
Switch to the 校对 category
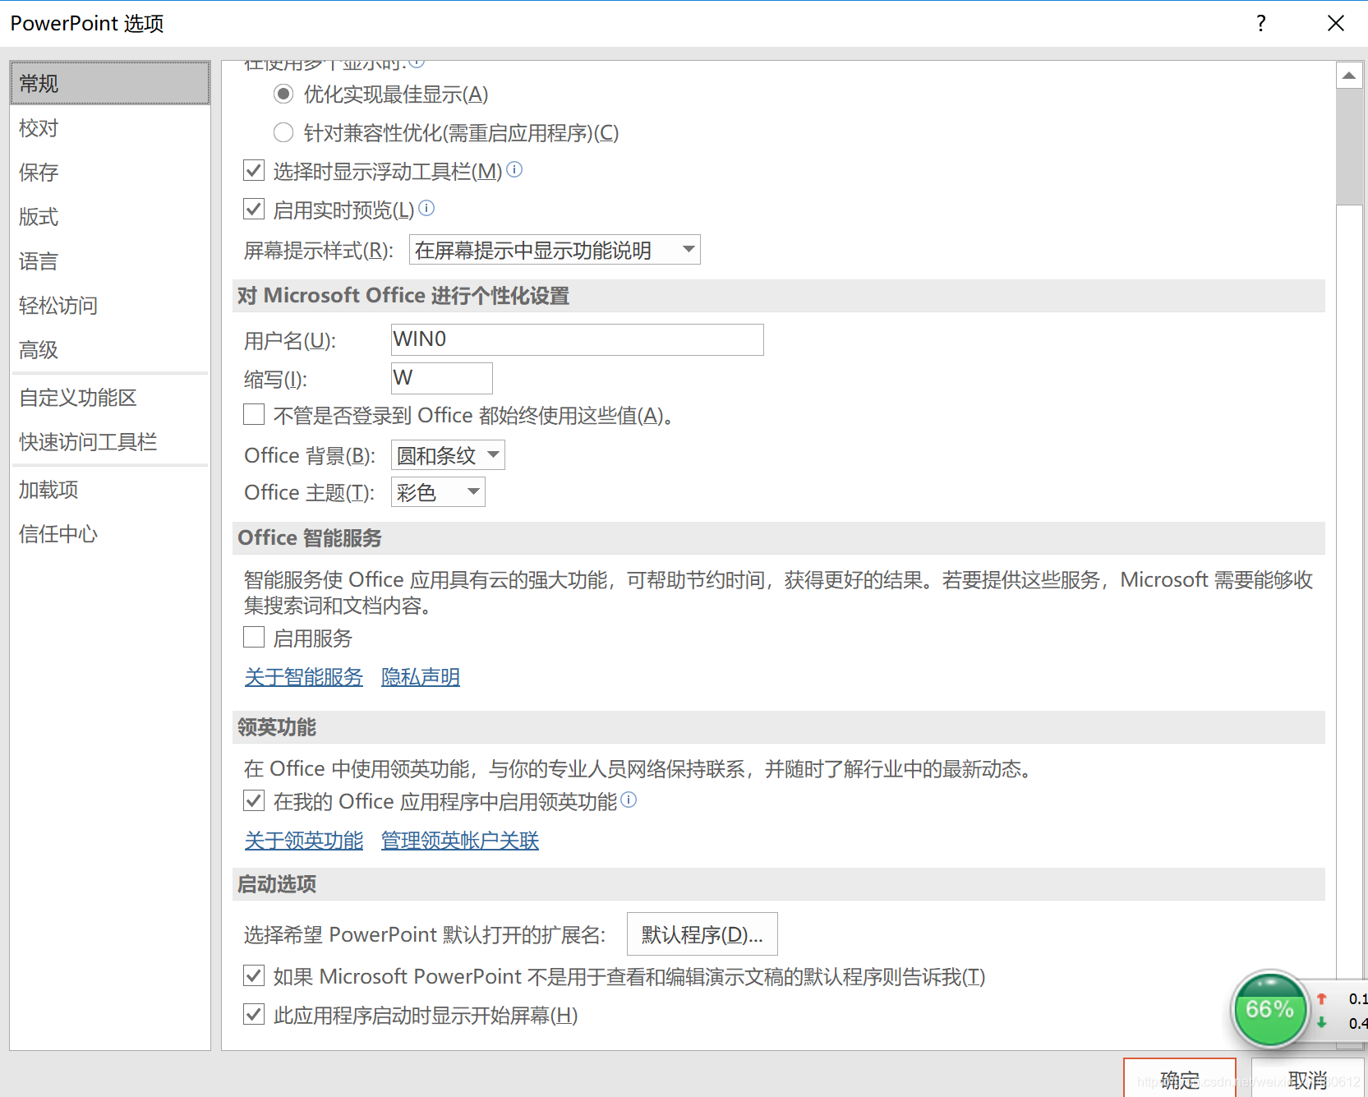(x=110, y=127)
